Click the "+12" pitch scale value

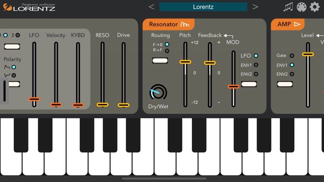pyautogui.click(x=195, y=43)
